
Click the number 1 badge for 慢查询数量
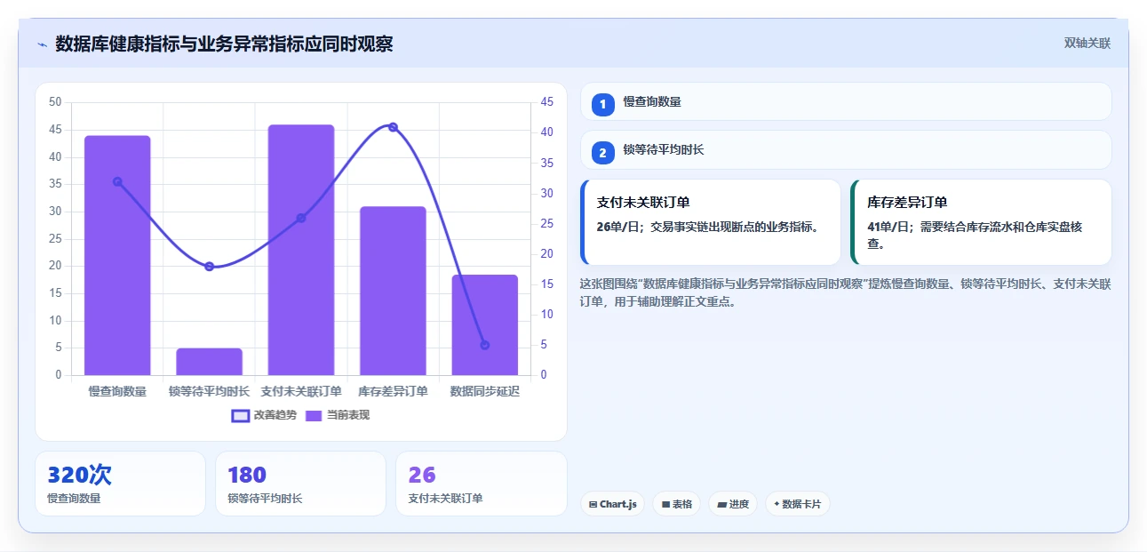pyautogui.click(x=603, y=104)
